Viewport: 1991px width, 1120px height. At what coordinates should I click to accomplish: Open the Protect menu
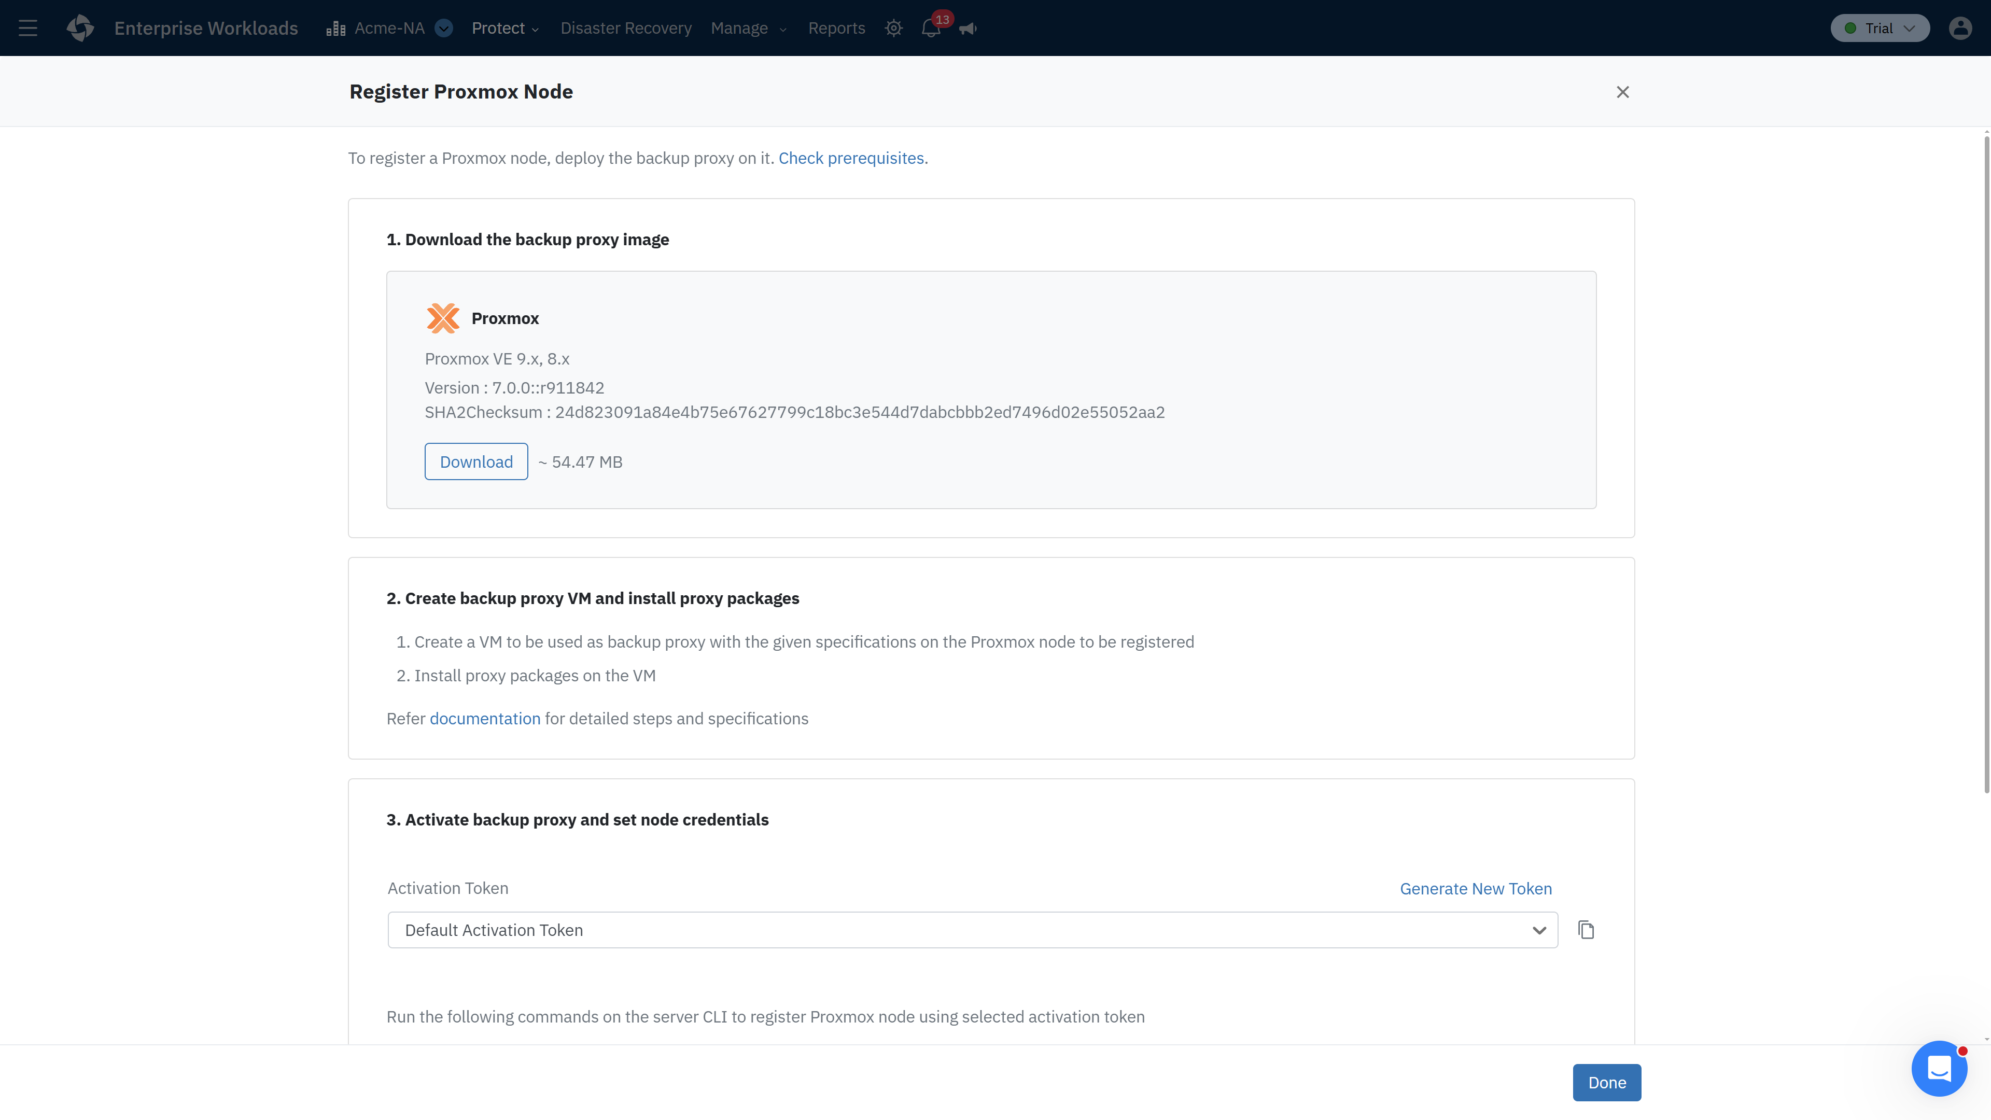(504, 28)
